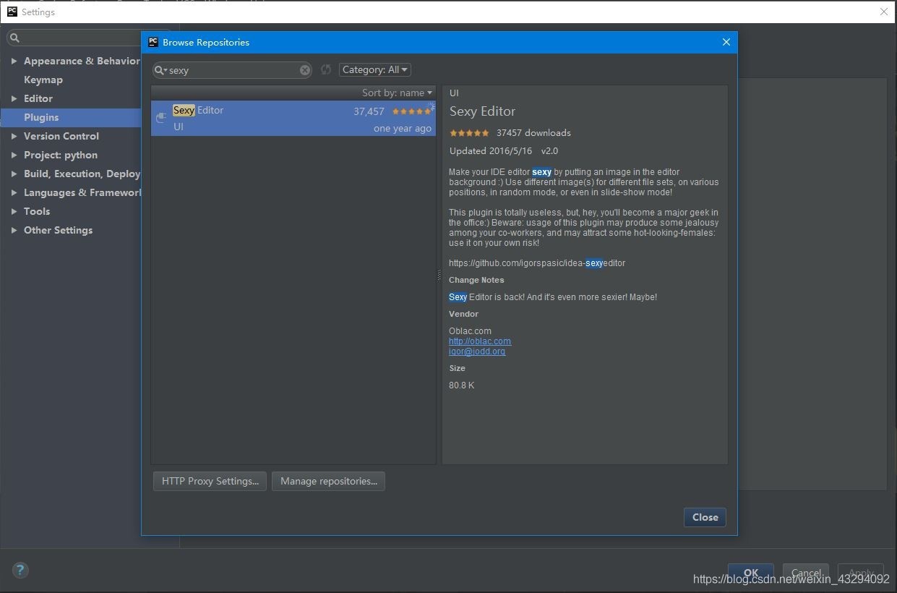Expand Appearance & Behavior settings

tap(14, 61)
